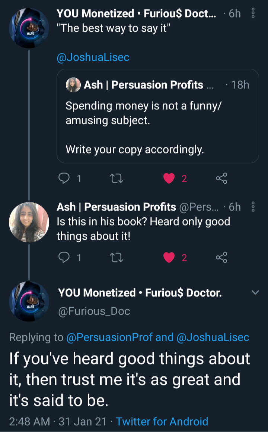Screen dimensions: 268x432
Task: Share the top quote tweet
Action: point(221,179)
